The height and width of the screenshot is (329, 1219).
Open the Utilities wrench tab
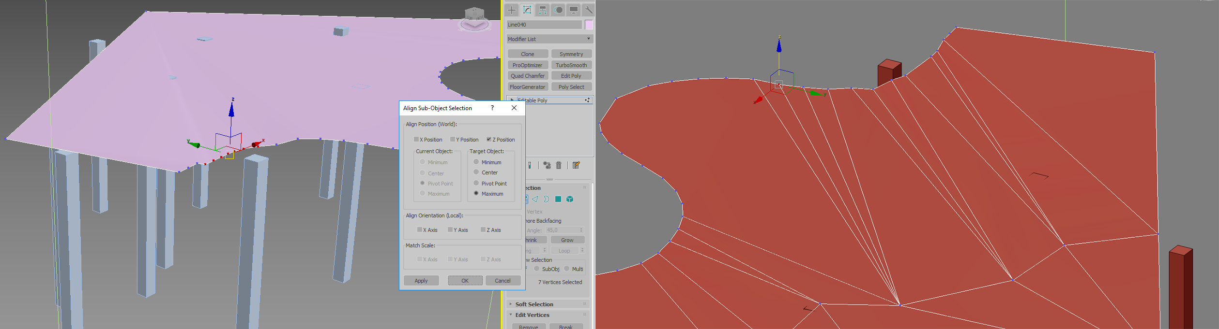(x=588, y=10)
